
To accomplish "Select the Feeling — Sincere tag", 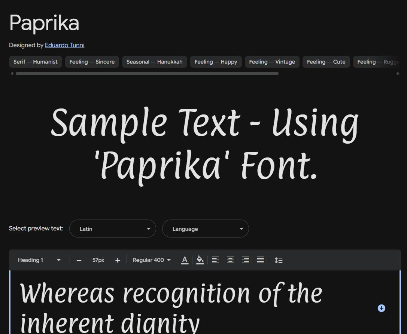I will 92,62.
